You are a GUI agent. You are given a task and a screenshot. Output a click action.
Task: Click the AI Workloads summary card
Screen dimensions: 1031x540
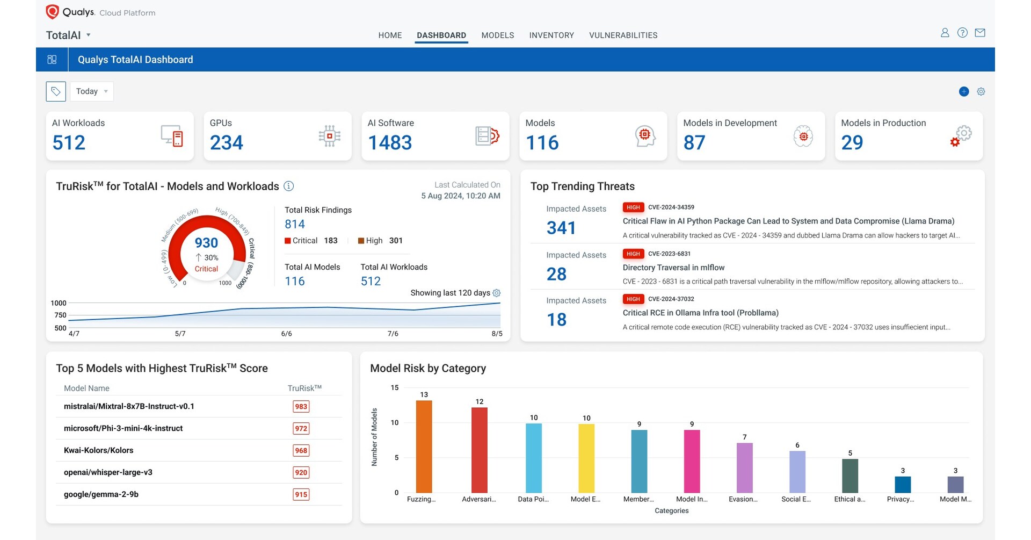pos(120,136)
